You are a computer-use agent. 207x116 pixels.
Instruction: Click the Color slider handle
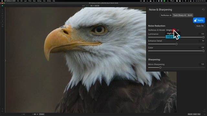[203, 51]
